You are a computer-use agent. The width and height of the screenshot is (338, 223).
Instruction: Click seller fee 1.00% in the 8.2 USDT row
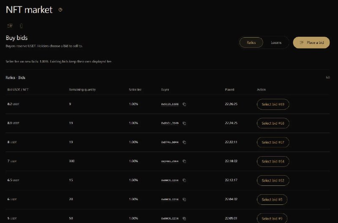134,104
